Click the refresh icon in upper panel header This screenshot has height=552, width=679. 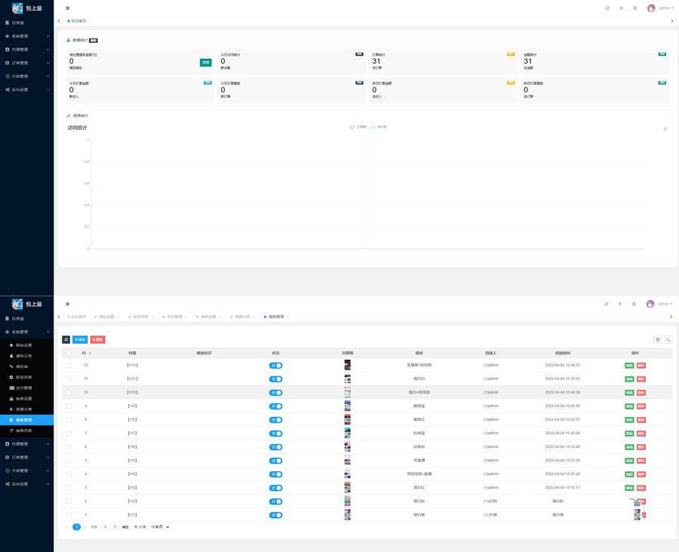607,8
